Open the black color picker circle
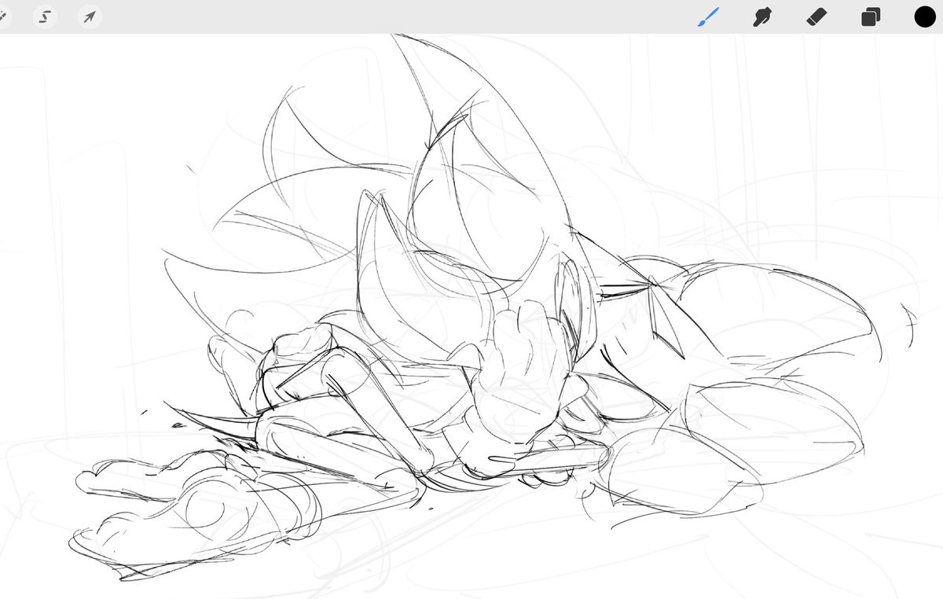Image resolution: width=943 pixels, height=599 pixels. [925, 17]
